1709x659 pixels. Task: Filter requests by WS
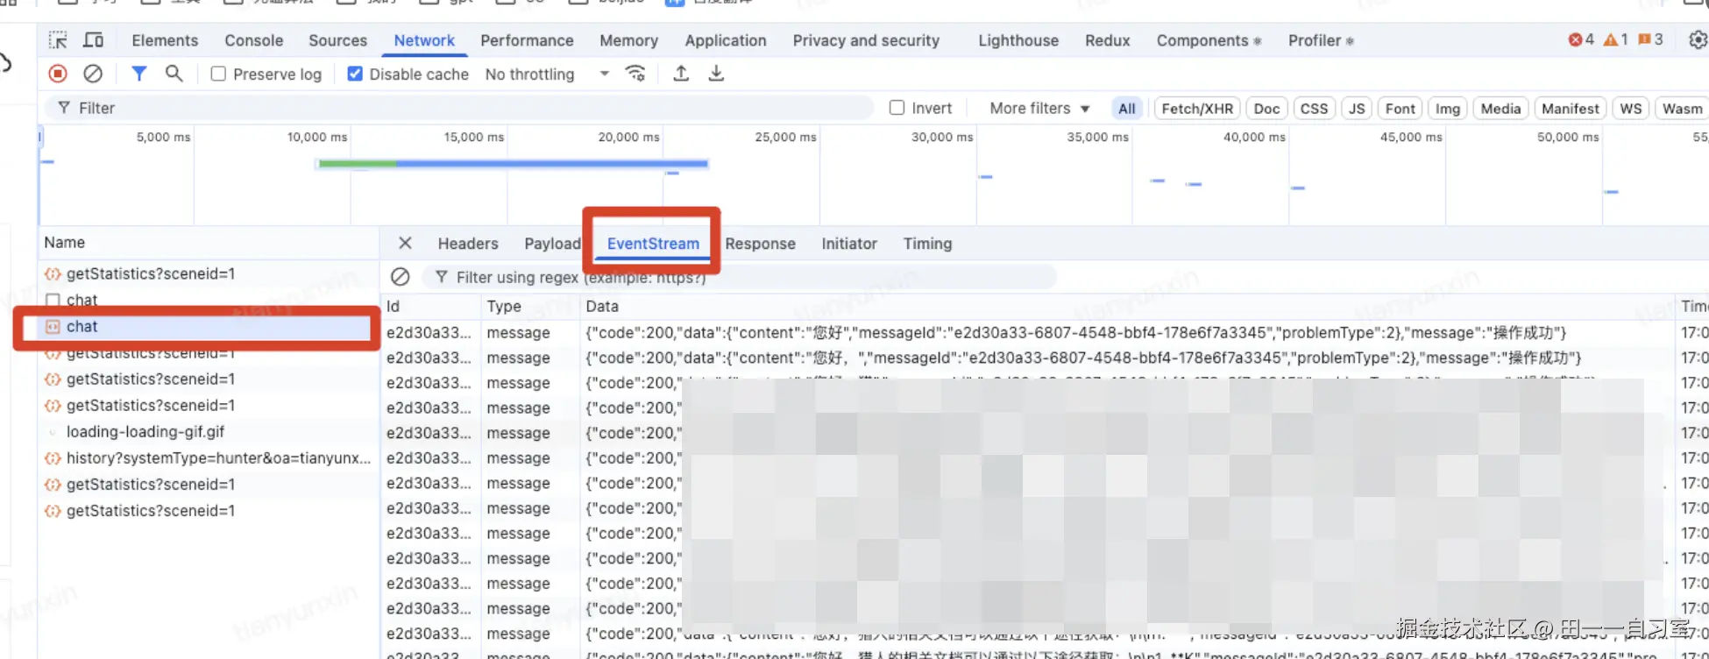click(1631, 109)
